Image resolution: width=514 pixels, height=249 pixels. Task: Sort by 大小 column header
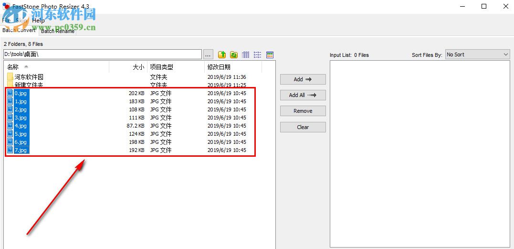[128, 67]
